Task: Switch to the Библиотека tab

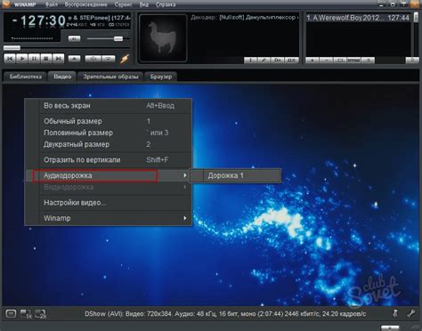Action: [x=25, y=77]
